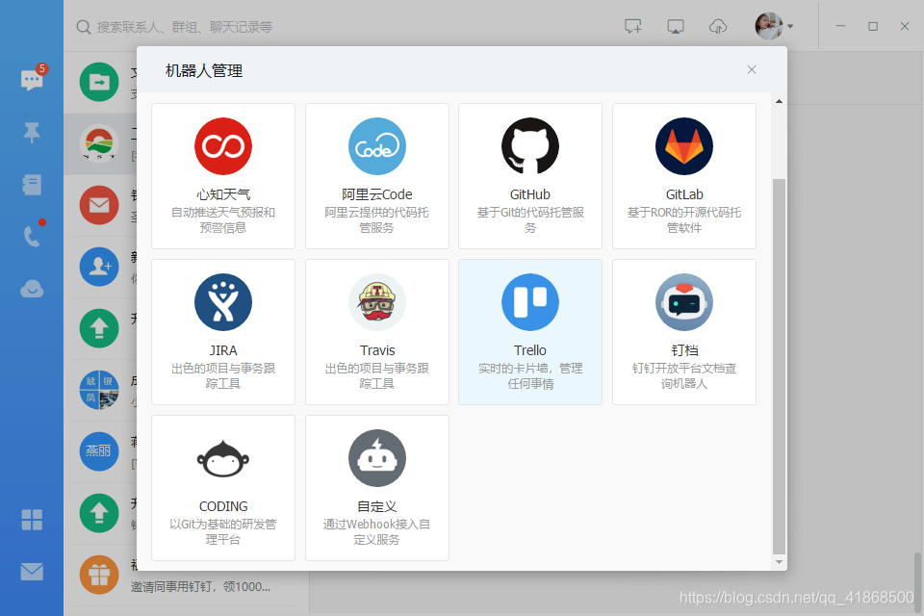Open the DING pin icon in sidebar
This screenshot has width=924, height=616.
pyautogui.click(x=32, y=133)
